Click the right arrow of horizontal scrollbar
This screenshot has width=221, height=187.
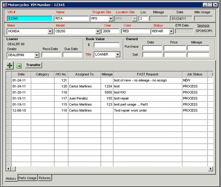(x=211, y=169)
